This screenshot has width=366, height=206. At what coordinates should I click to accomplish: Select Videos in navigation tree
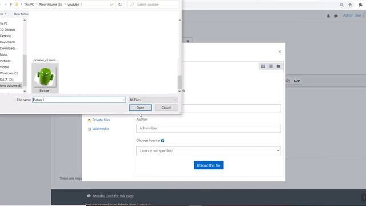coord(5,67)
